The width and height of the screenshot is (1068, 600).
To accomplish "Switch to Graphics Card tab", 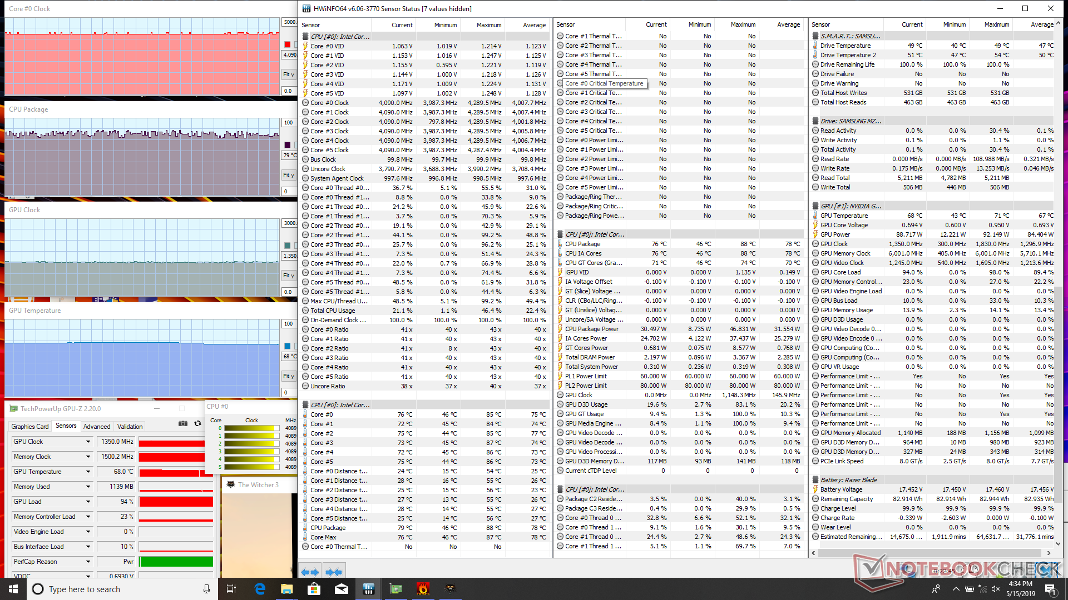I will click(x=30, y=427).
